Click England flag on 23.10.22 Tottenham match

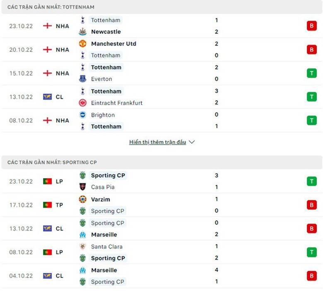[47, 26]
